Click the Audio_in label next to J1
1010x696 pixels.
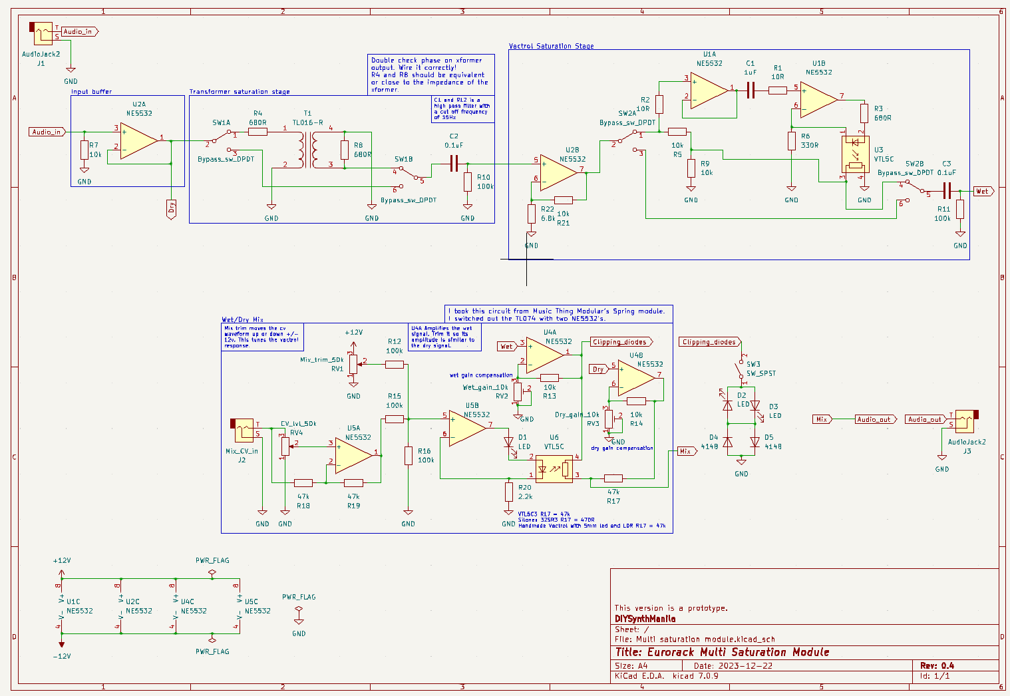point(80,31)
